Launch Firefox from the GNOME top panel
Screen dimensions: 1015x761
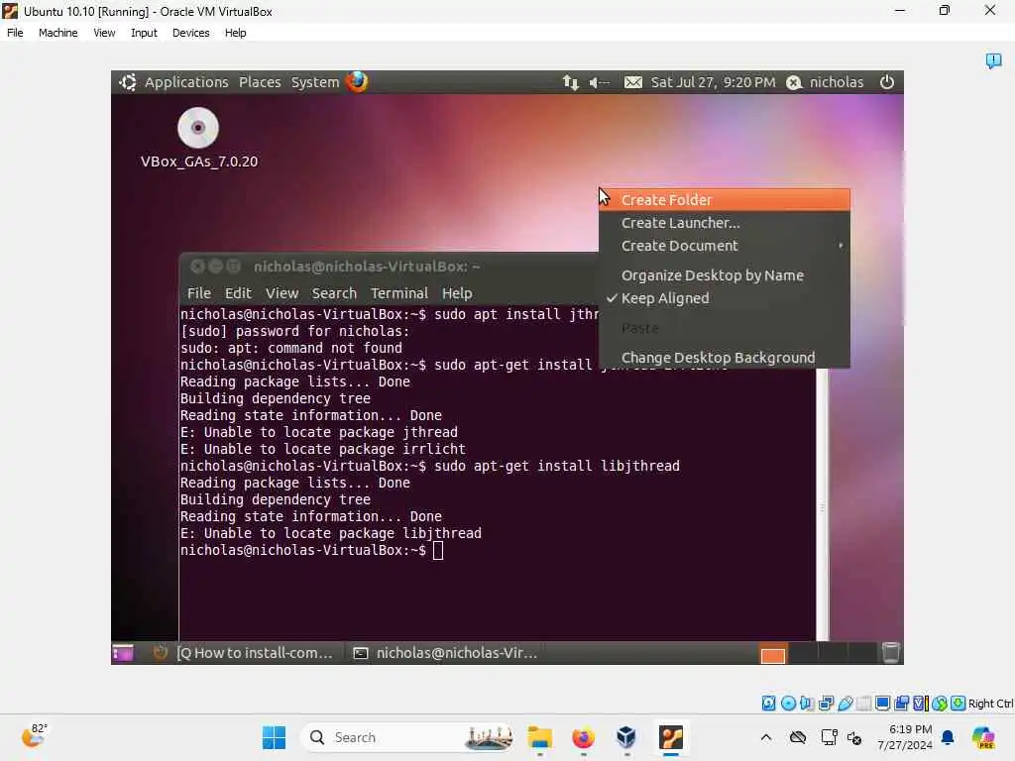[357, 82]
